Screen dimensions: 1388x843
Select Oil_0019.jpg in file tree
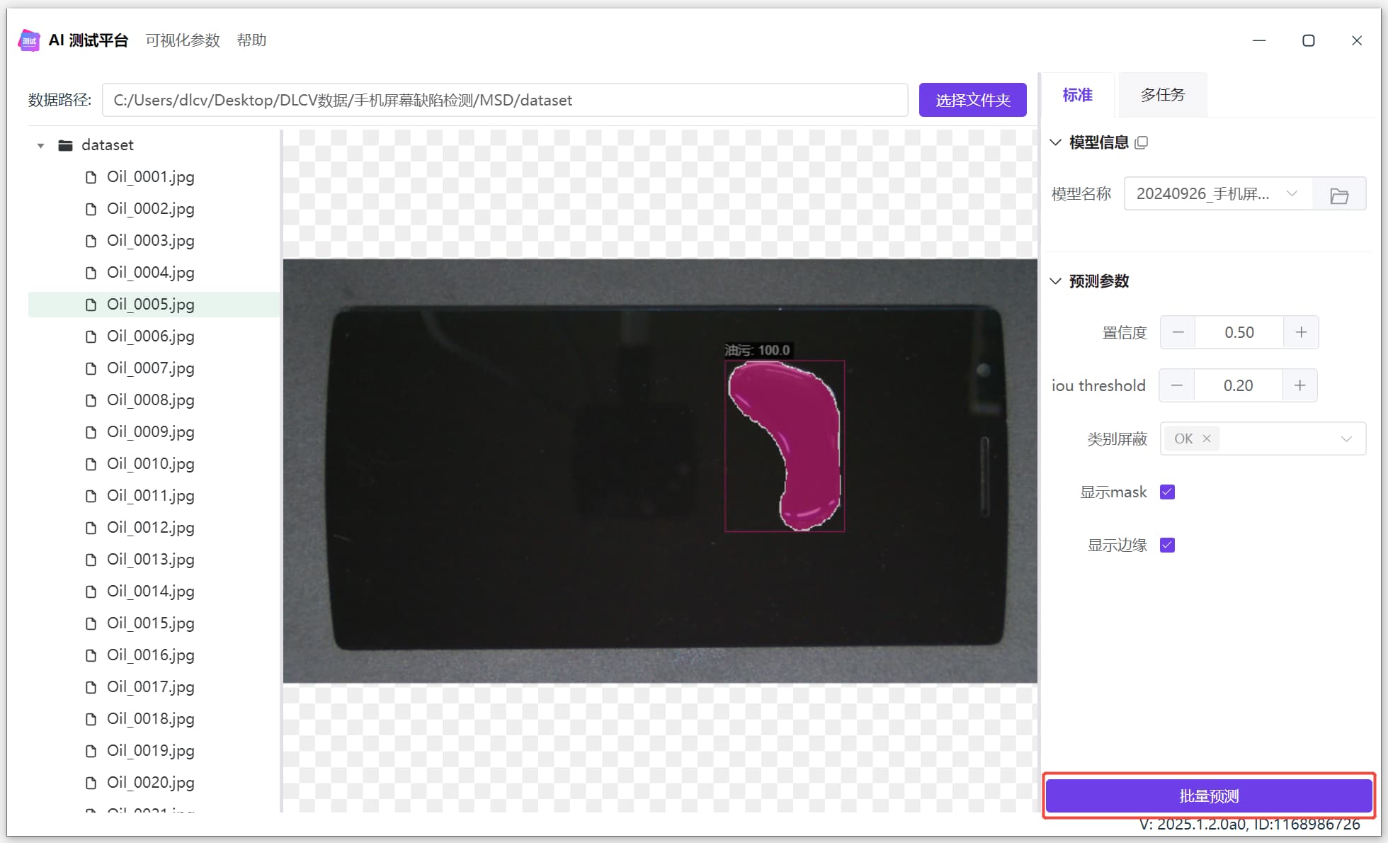click(x=150, y=751)
